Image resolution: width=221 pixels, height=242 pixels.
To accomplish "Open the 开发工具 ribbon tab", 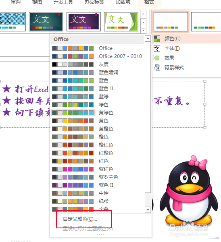I will coord(63,2).
